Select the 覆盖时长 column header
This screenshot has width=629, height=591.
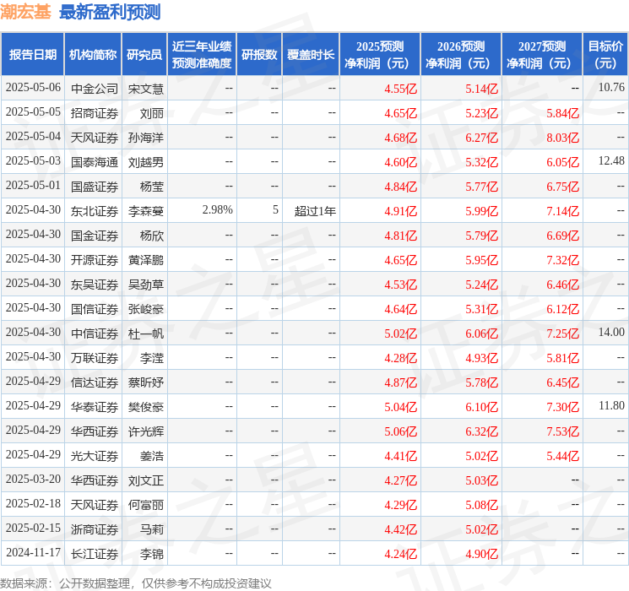[x=311, y=54]
